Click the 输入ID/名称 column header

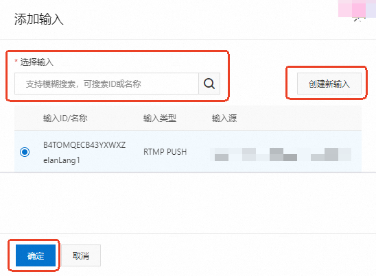tap(65, 118)
